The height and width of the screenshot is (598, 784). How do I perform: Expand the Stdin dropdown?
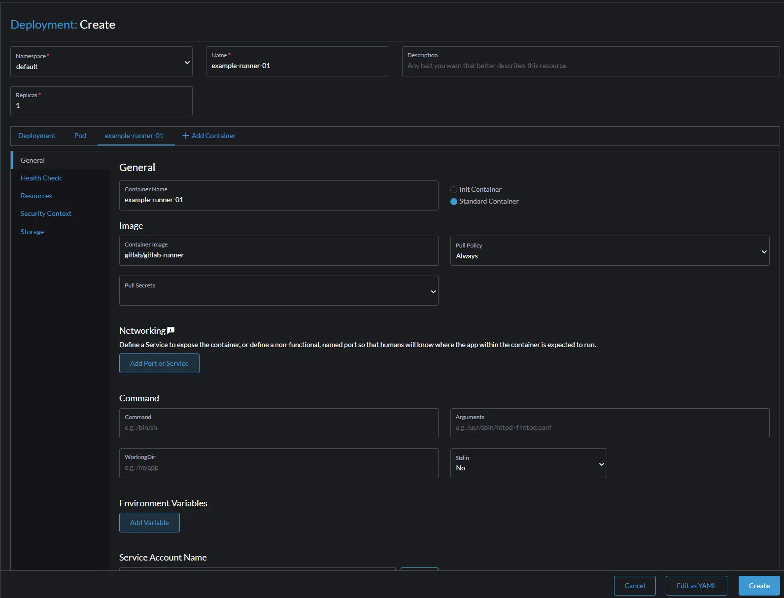(x=528, y=463)
